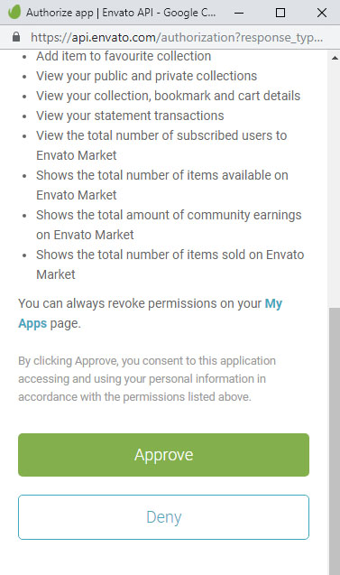
Task: Click 'View your statement transactions' permission line
Action: pyautogui.click(x=130, y=116)
